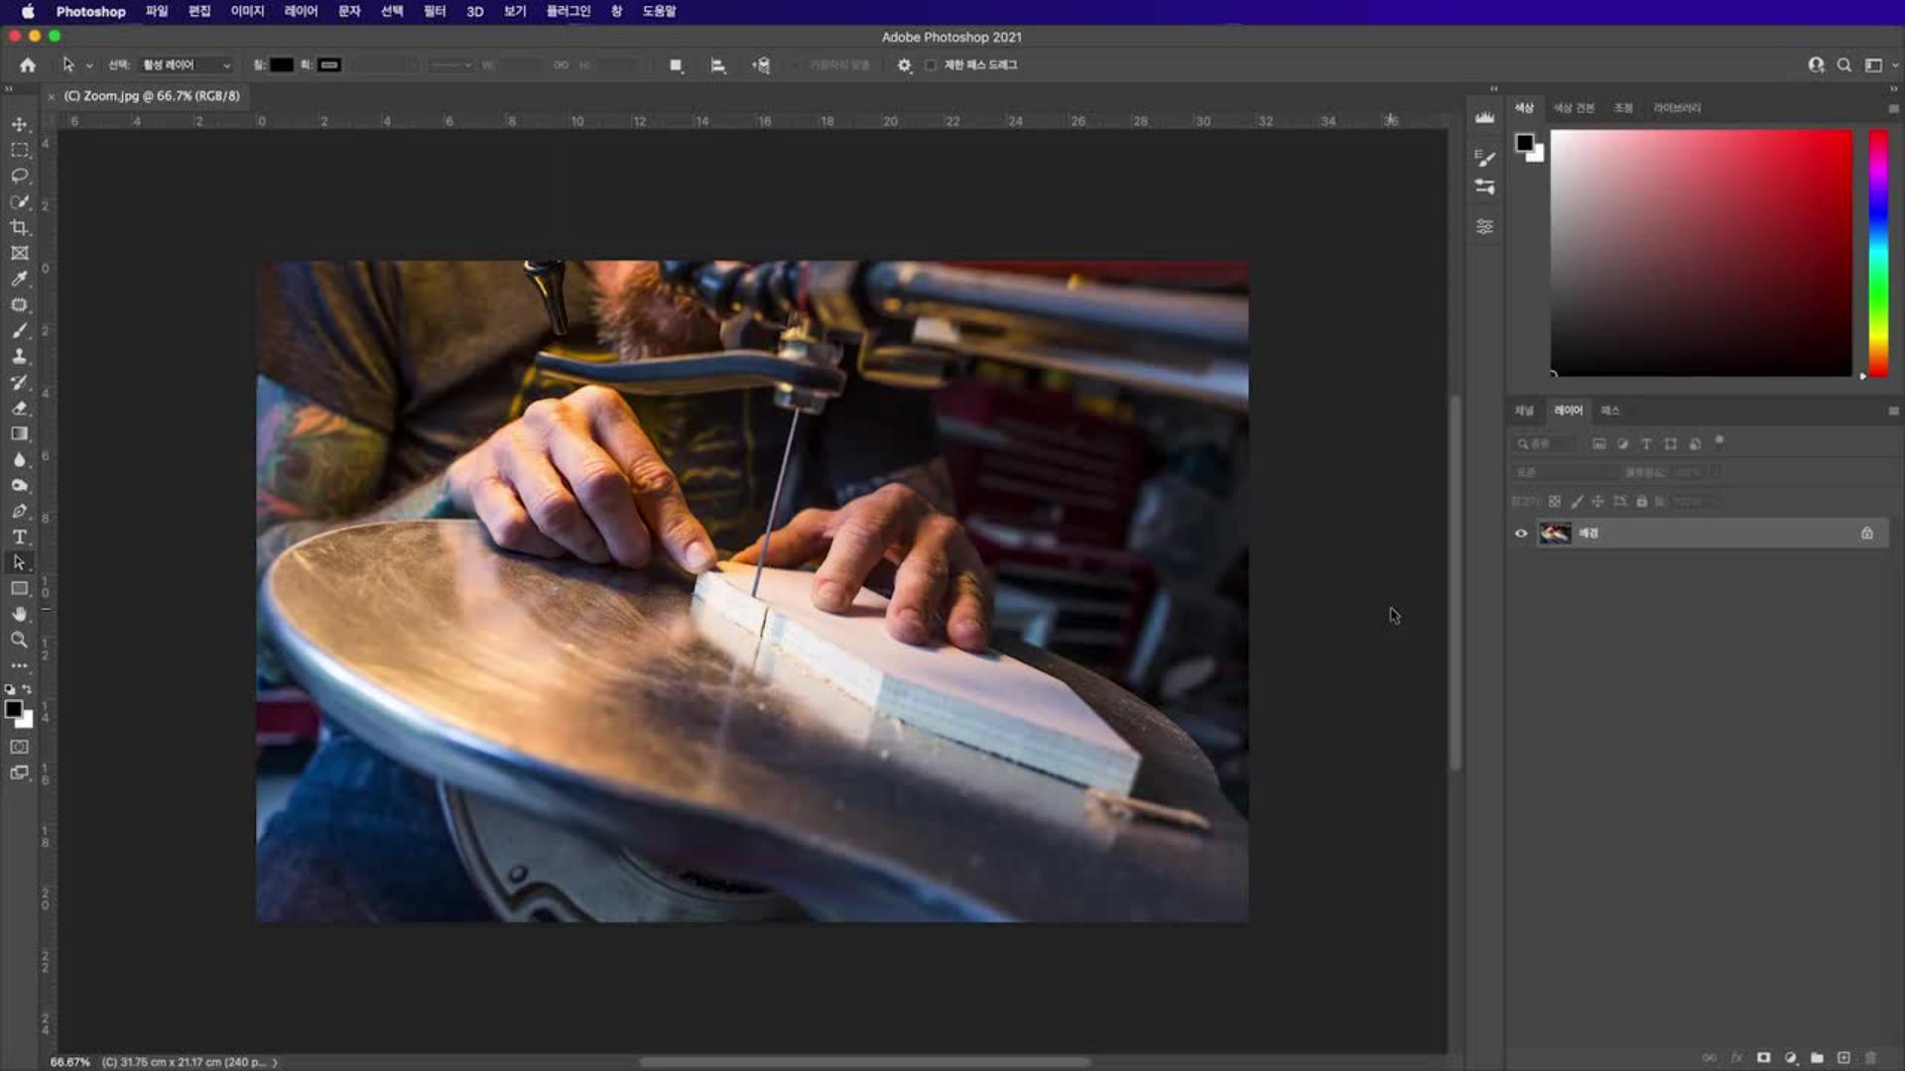
Task: Select the Horizontal Type tool
Action: point(19,536)
